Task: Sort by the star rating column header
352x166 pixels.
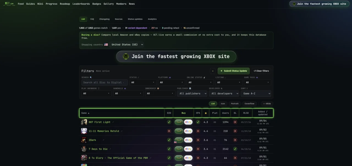Action: tap(205, 113)
